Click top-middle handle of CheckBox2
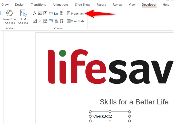 [x=110, y=112]
